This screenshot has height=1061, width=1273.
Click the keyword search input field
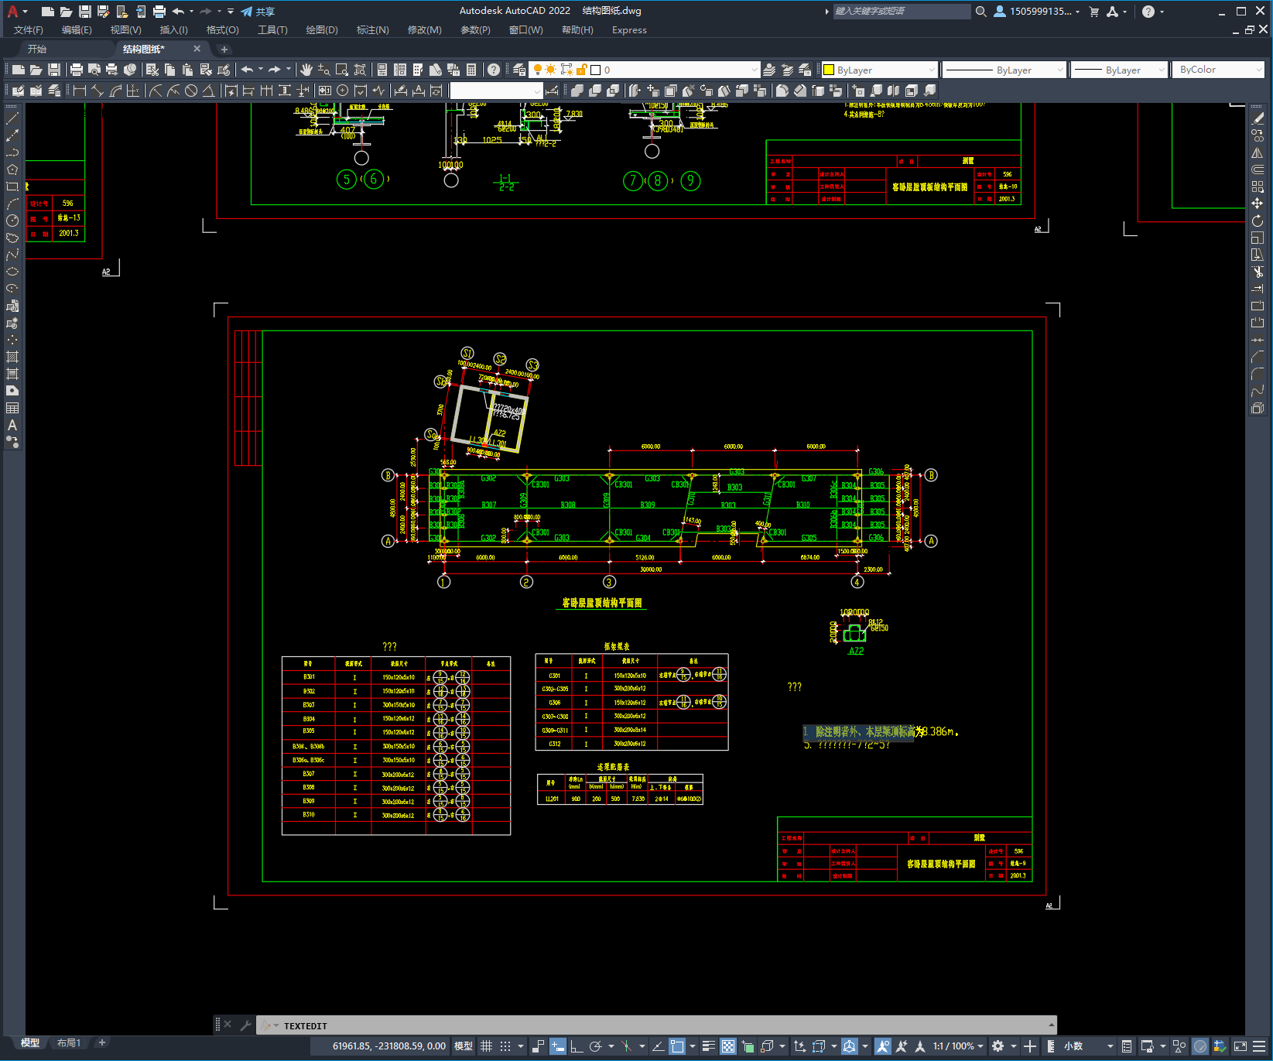902,12
